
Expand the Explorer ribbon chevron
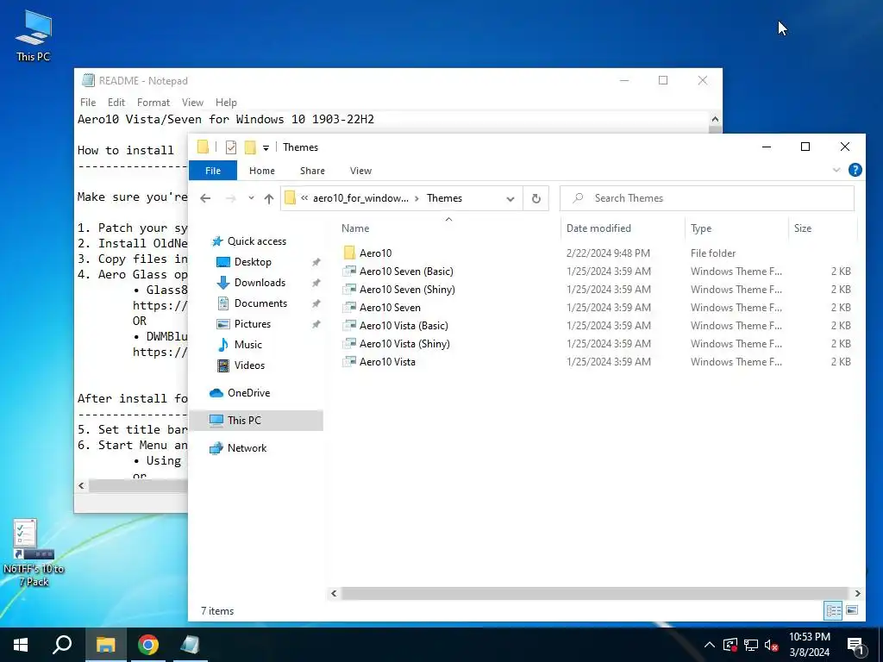tap(836, 170)
